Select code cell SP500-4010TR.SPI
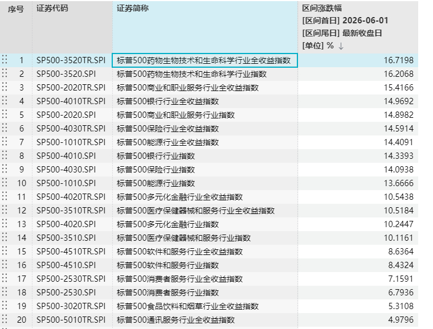The width and height of the screenshot is (433, 329). point(71,101)
